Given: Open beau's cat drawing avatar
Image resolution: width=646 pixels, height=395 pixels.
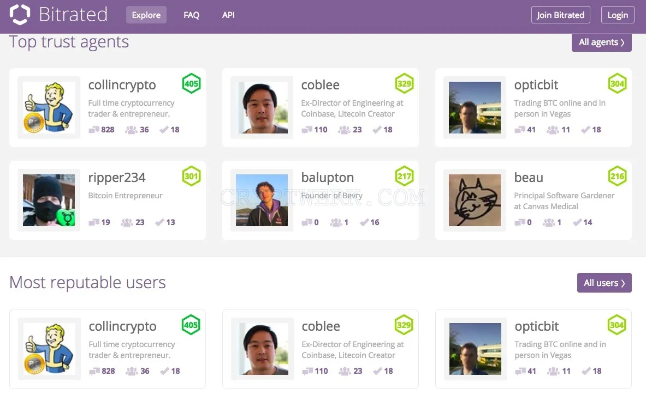Looking at the screenshot, I should click(475, 200).
